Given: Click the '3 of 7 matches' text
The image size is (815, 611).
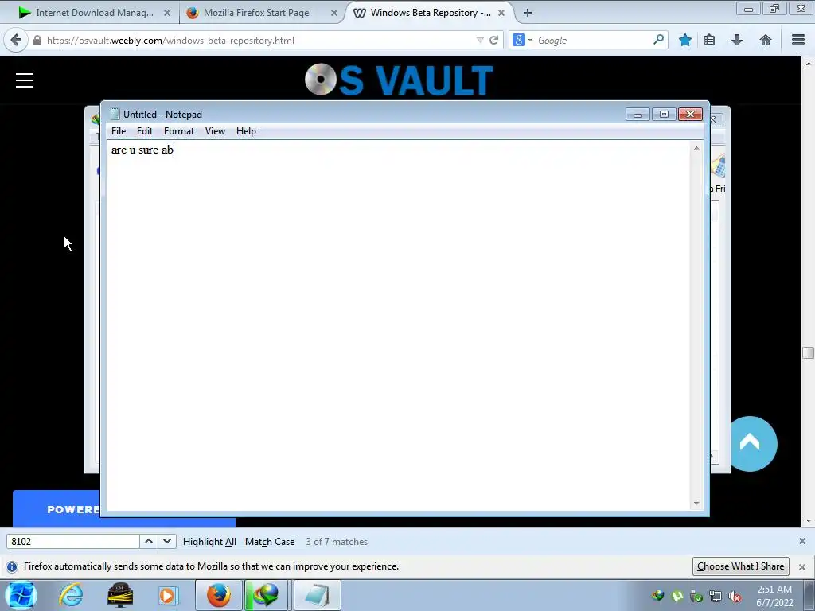Looking at the screenshot, I should [x=337, y=541].
